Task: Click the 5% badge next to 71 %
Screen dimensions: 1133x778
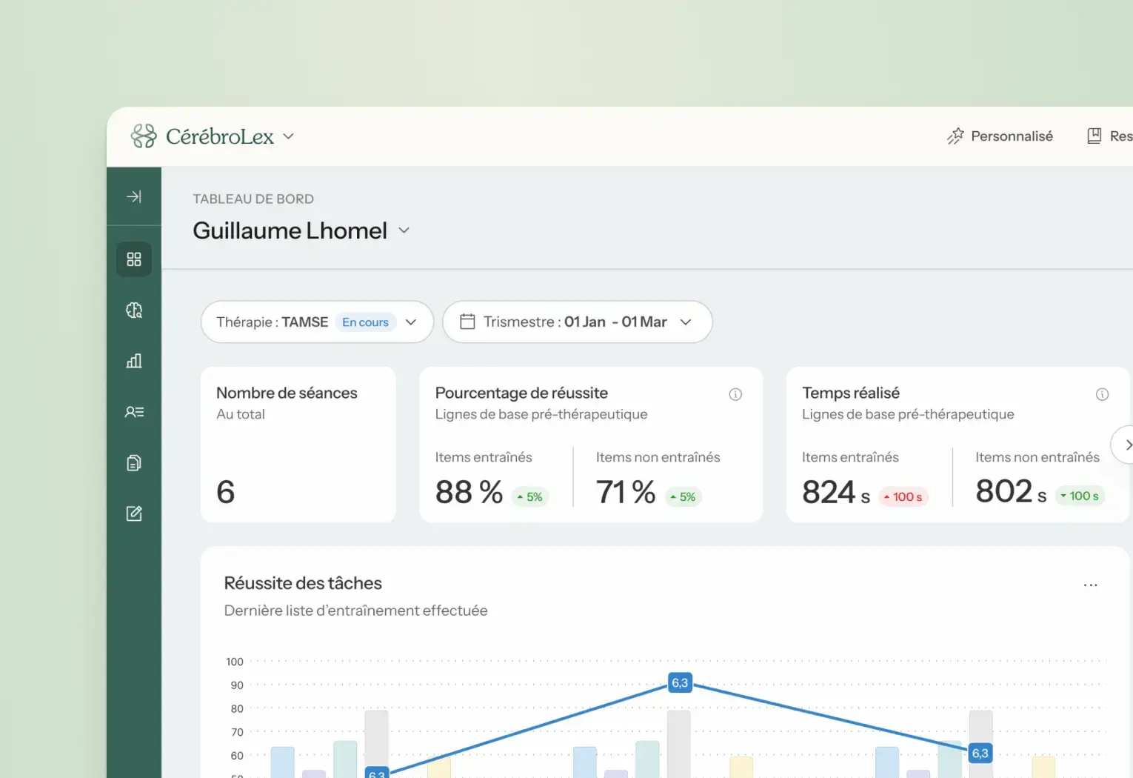Action: click(x=683, y=496)
